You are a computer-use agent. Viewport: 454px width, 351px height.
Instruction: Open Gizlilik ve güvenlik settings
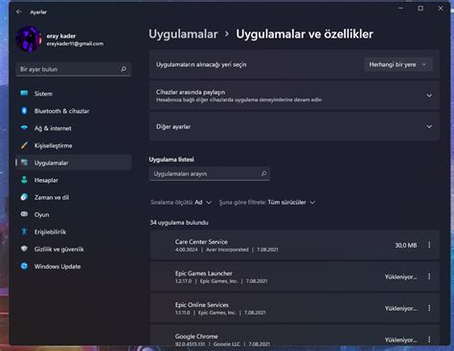pyautogui.click(x=74, y=249)
